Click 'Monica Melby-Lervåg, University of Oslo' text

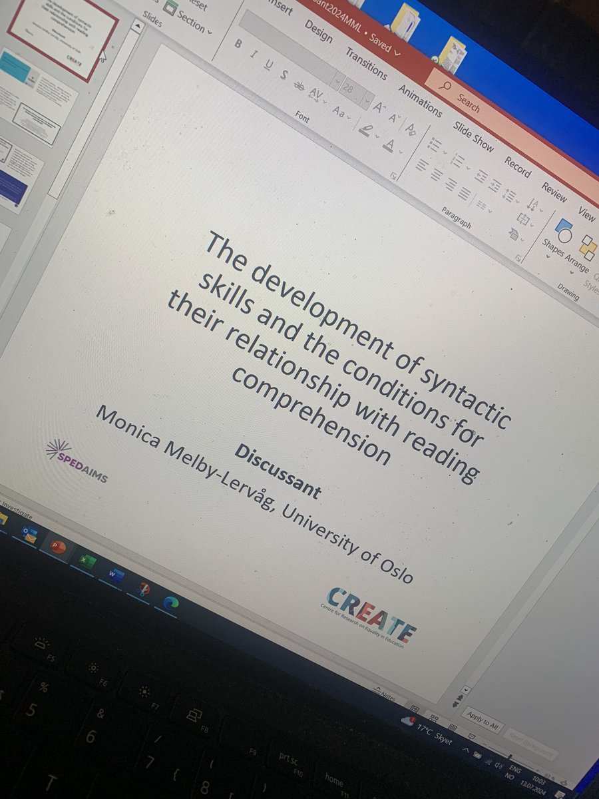[254, 493]
